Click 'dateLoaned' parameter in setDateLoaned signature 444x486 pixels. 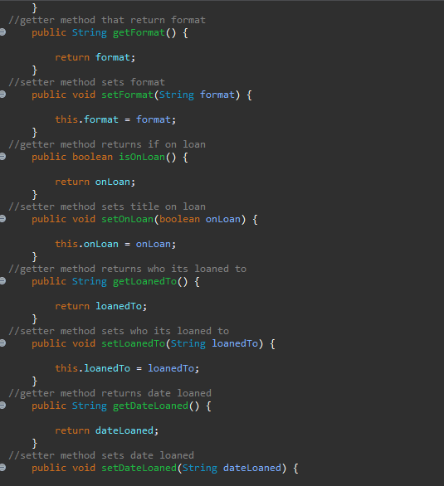[252, 468]
